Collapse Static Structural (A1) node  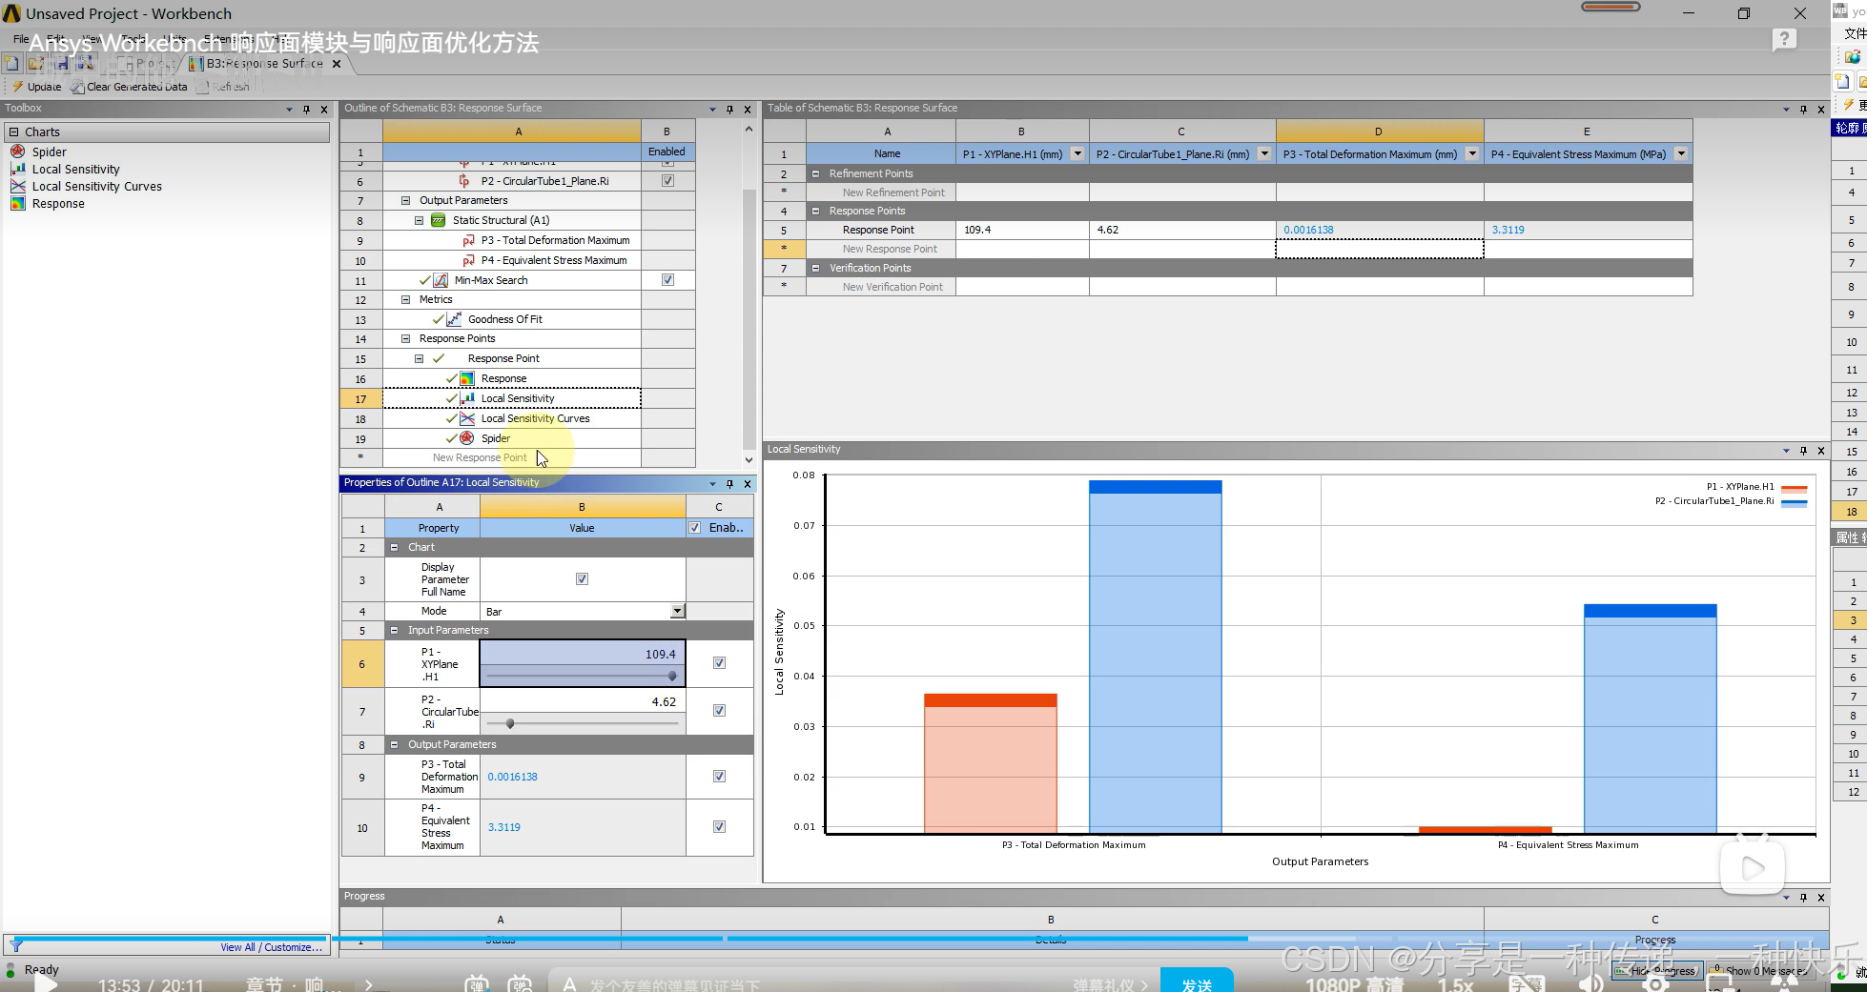click(419, 220)
